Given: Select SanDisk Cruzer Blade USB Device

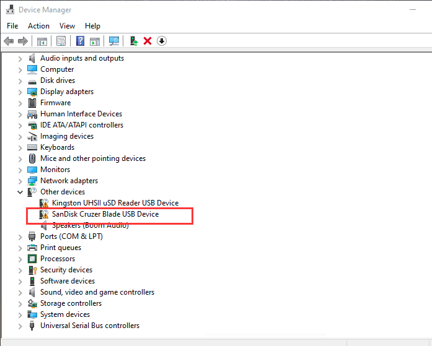Looking at the screenshot, I should pos(105,214).
